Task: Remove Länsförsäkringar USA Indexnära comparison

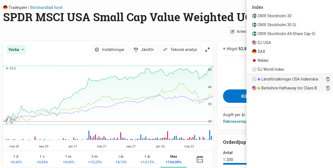Action: 328,79
